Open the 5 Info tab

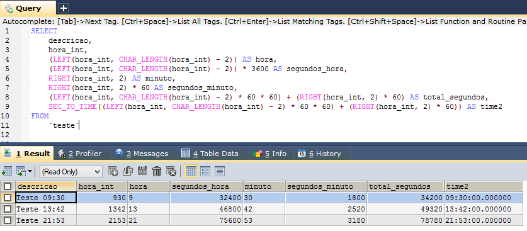point(271,154)
